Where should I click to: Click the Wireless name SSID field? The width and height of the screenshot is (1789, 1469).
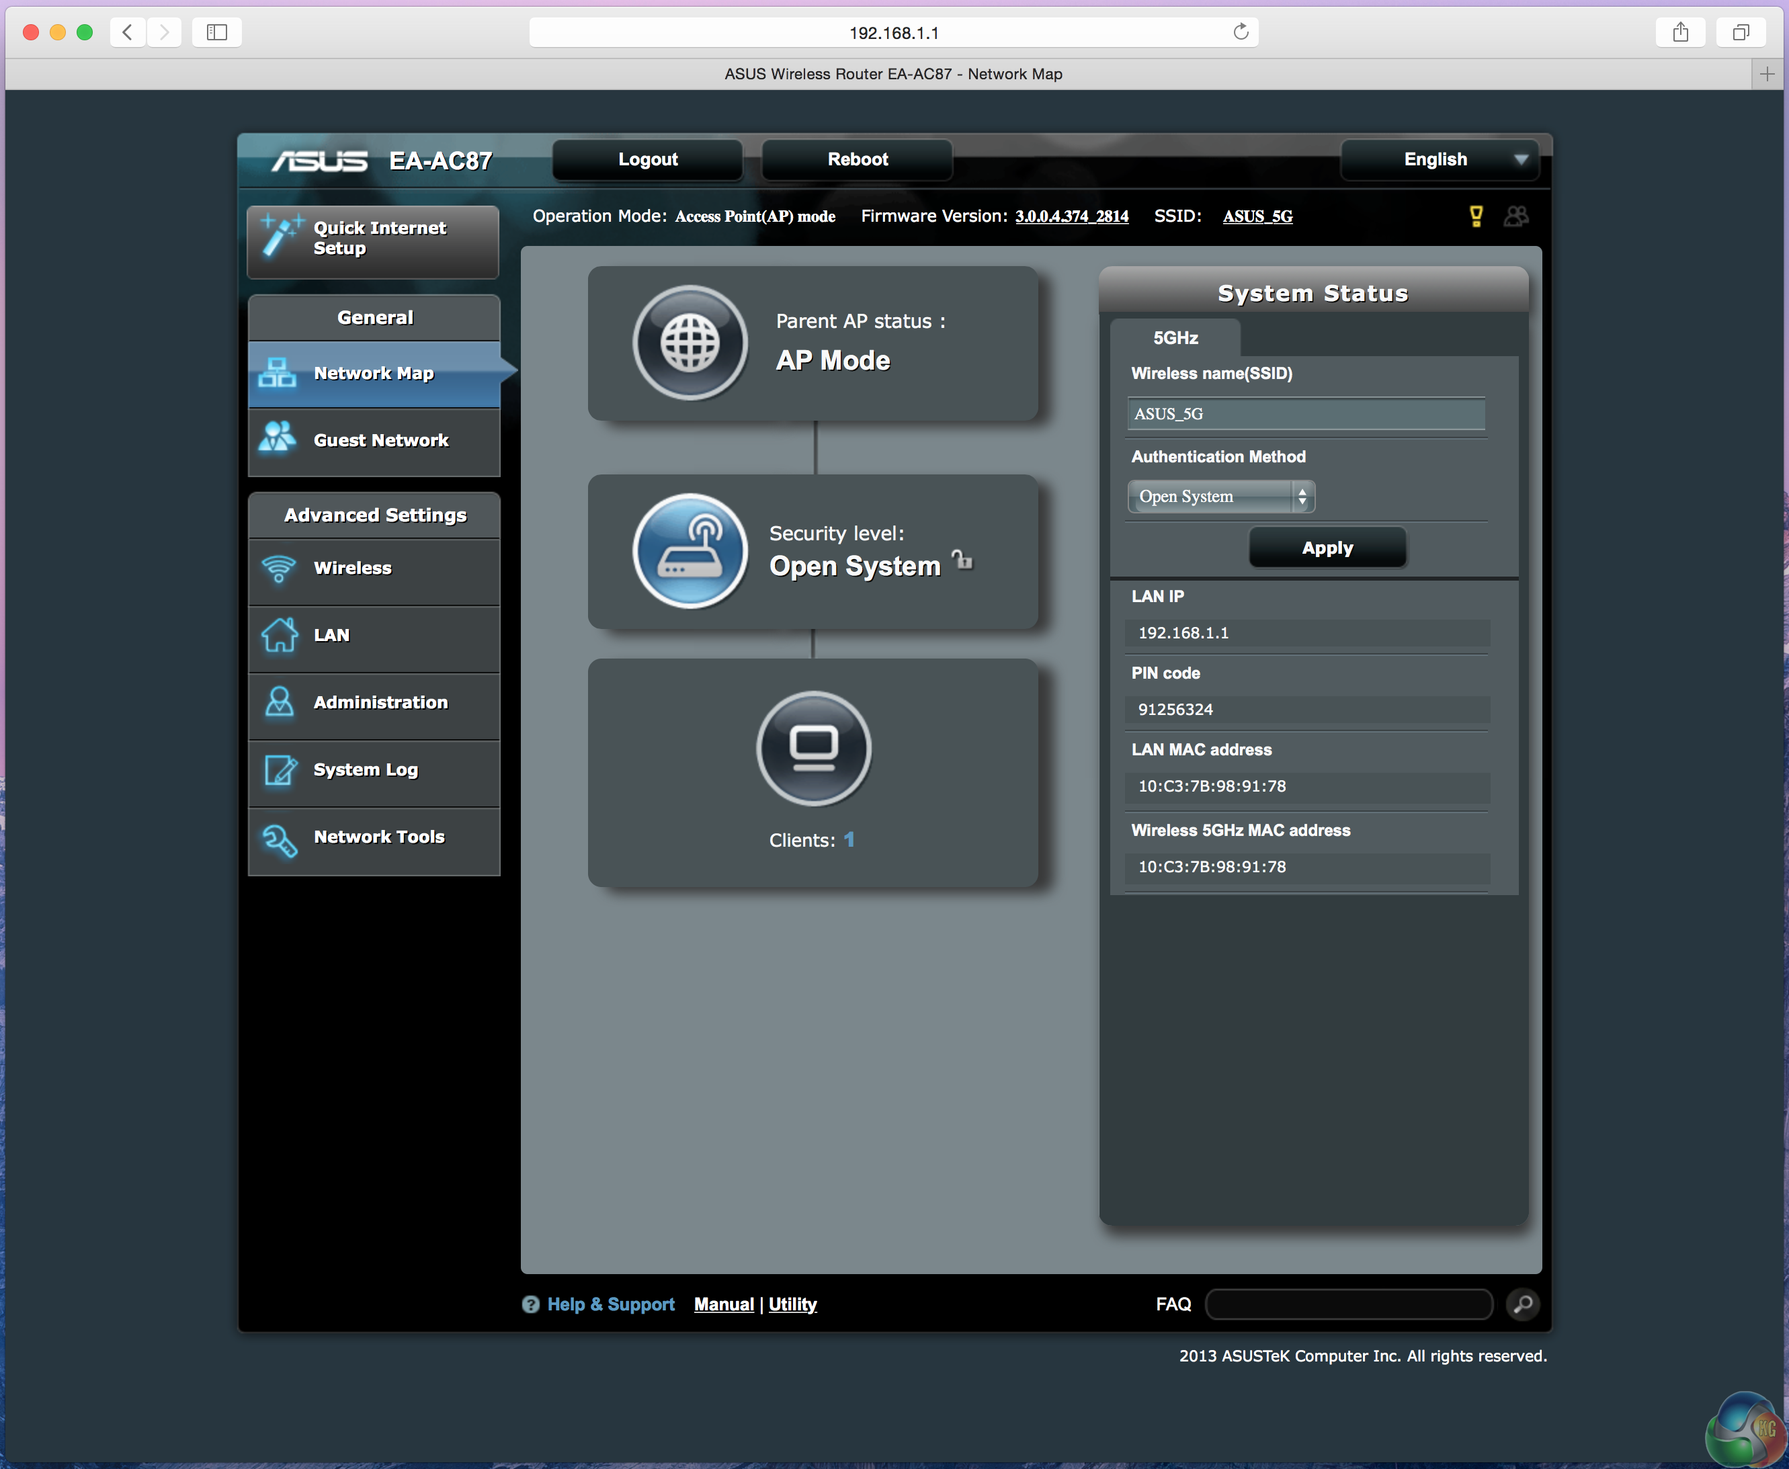coord(1306,414)
